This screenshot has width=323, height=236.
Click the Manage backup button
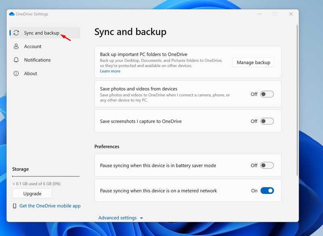click(253, 63)
